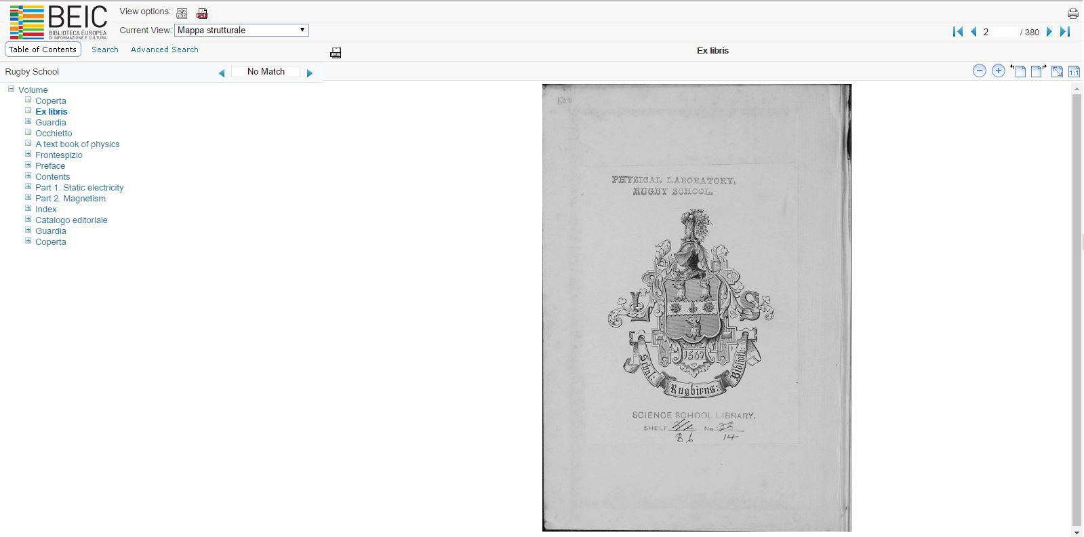Go to the previous page
This screenshot has width=1084, height=537.
pos(973,31)
